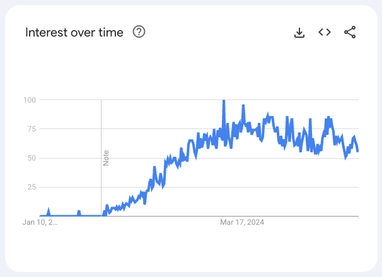Screen dimensions: 382x277
Task: Click the 75 y-axis label
Action: point(32,129)
